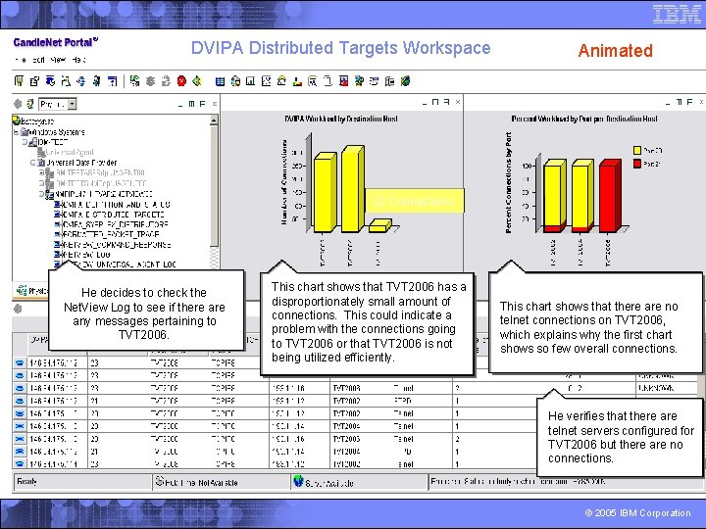The height and width of the screenshot is (529, 706).
Task: Click the grayed-out icon left of the red stop
Action: click(x=166, y=81)
